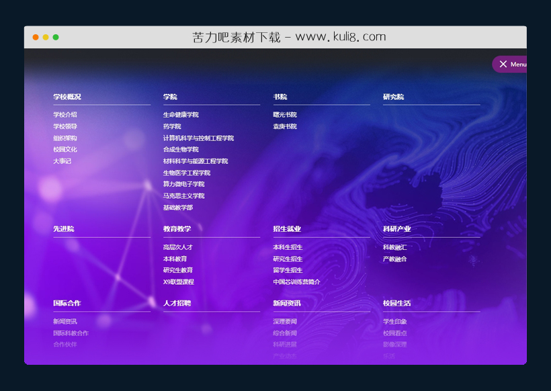The image size is (551, 391).
Task: Open the 科教融汇 link
Action: 394,247
